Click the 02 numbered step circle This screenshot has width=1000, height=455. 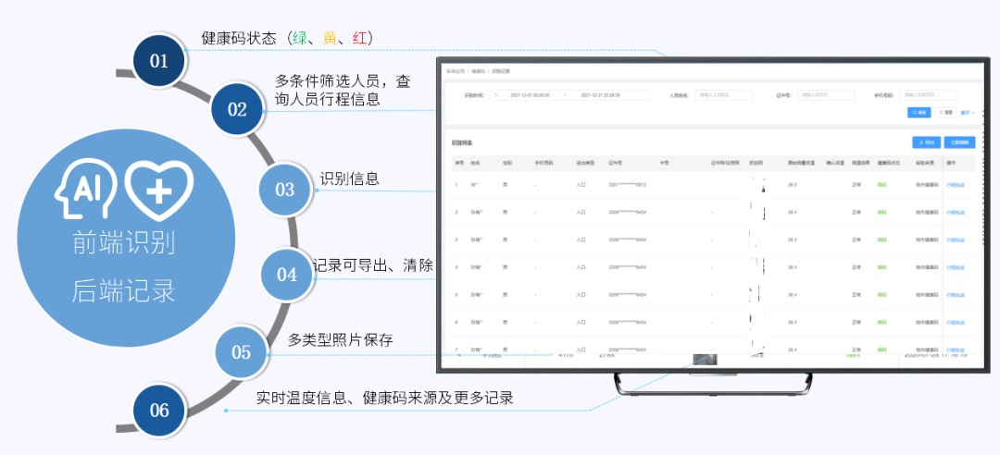[x=237, y=109]
